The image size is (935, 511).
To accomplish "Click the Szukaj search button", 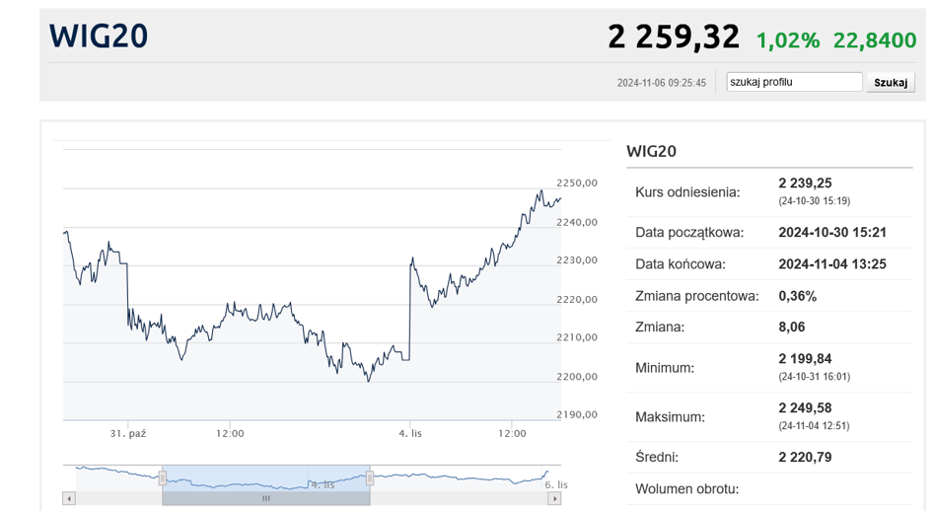I will pyautogui.click(x=890, y=83).
